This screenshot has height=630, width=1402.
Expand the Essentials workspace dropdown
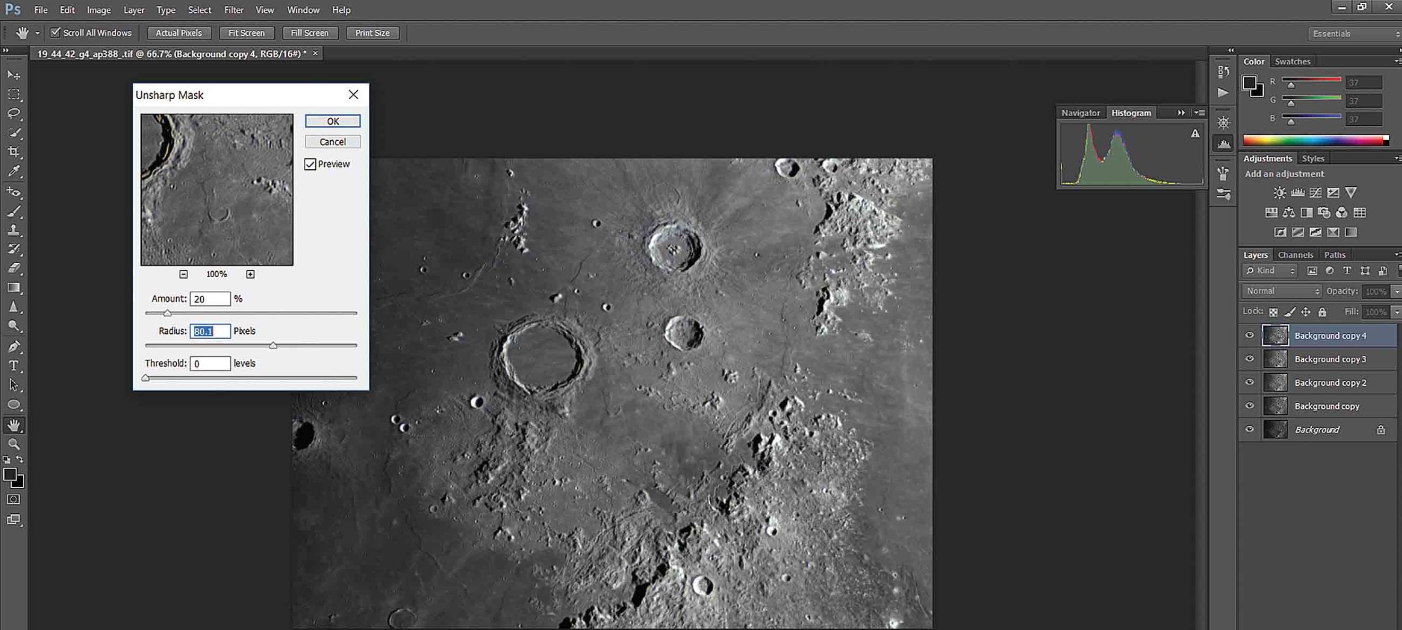pos(1355,34)
